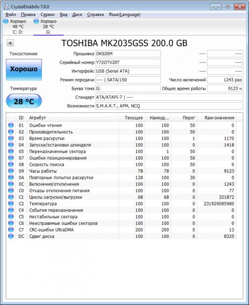Open the Вид menu

click(x=64, y=15)
